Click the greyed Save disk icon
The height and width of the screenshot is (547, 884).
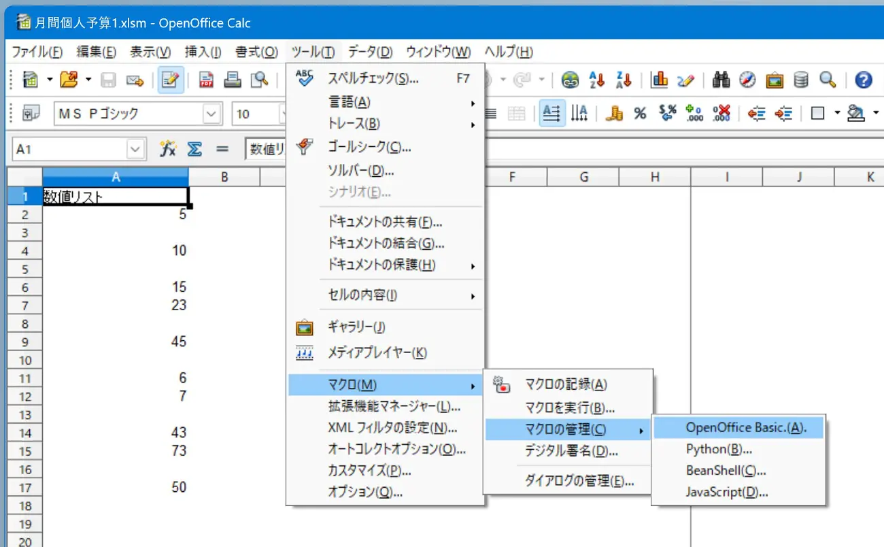tap(108, 80)
